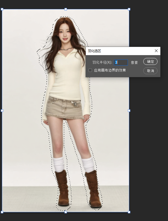Image resolution: width=168 pixels, height=221 pixels.
Task: Focus the 羽化半径 input field
Action: [121, 63]
